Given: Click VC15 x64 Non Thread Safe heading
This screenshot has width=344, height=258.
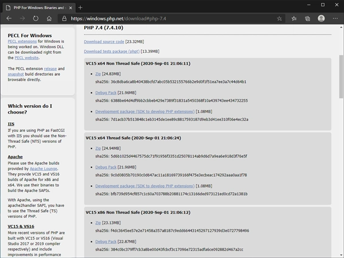Looking at the screenshot, I should tap(138, 64).
